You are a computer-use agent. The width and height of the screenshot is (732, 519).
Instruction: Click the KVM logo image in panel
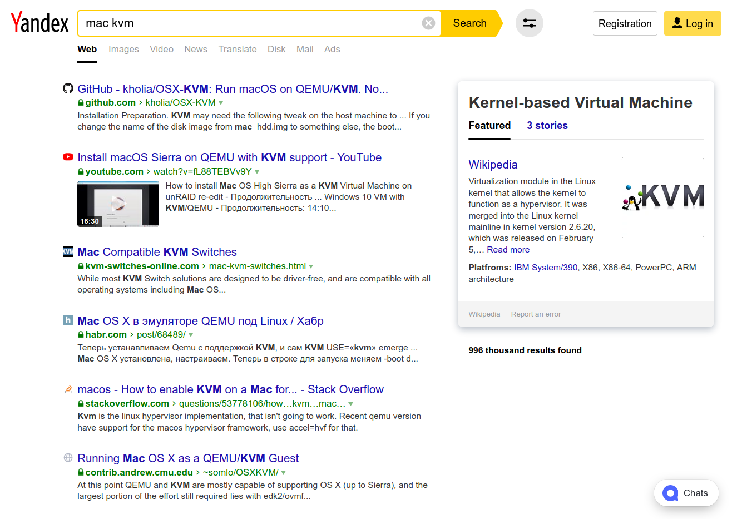pyautogui.click(x=662, y=197)
